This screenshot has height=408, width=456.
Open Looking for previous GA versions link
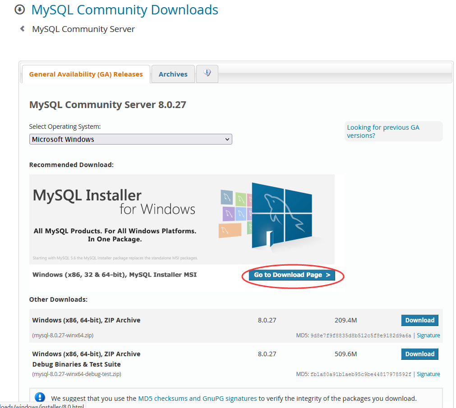(383, 131)
